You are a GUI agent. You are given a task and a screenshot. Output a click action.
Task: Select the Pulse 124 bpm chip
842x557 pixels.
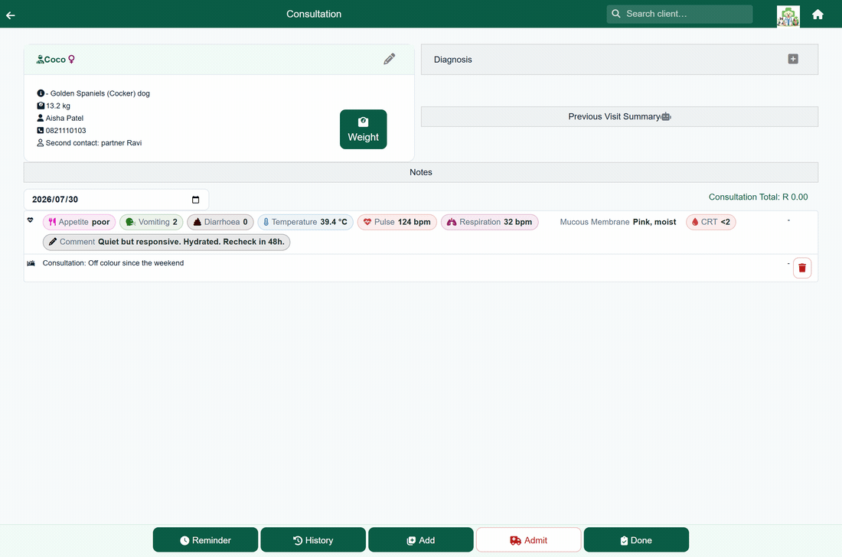[x=397, y=222]
